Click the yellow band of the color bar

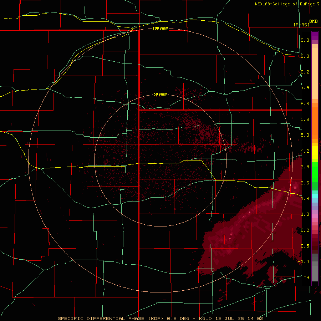click(315, 153)
